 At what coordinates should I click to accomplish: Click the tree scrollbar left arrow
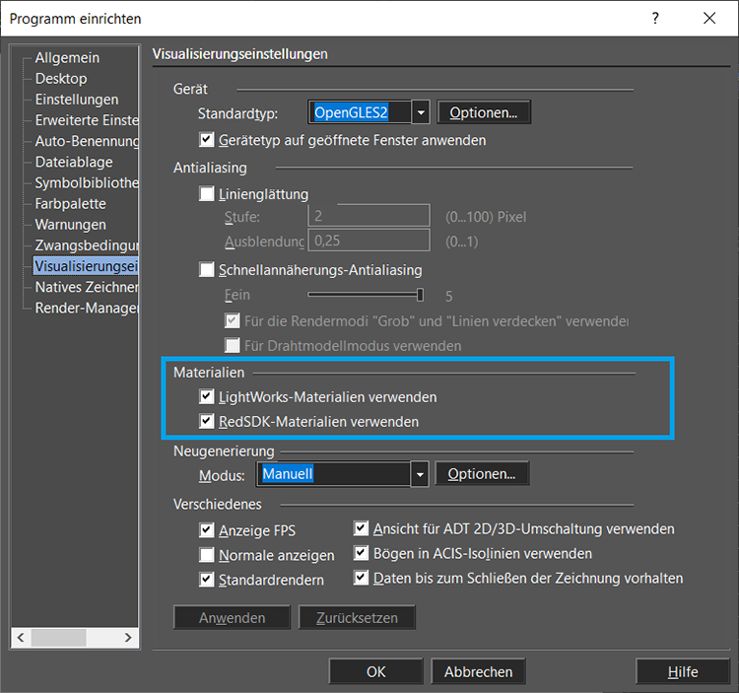coord(21,638)
